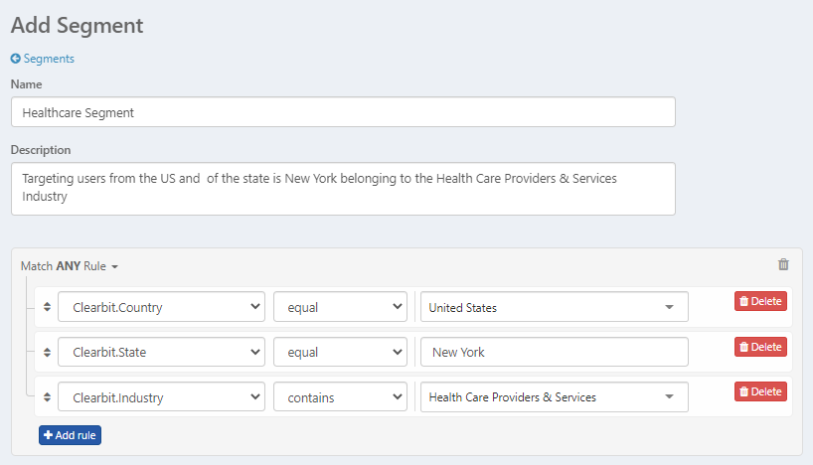Click the back arrow icon beside Segments
This screenshot has width=813, height=465.
(x=15, y=59)
